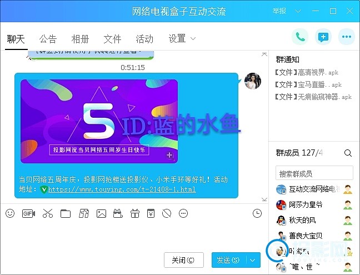
Task: Open the GIF video recorder tool
Action: 28,213
